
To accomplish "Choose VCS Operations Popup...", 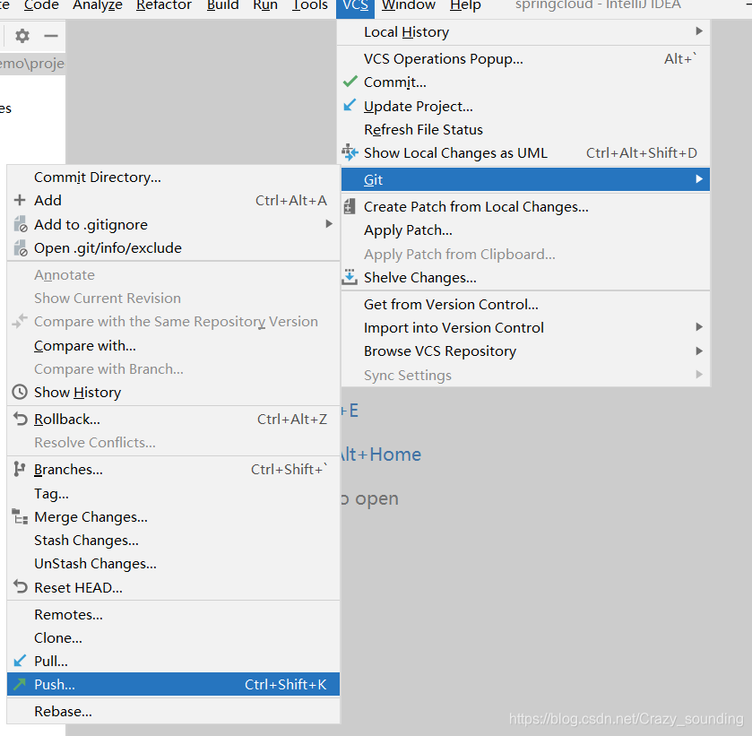I will pos(523,58).
